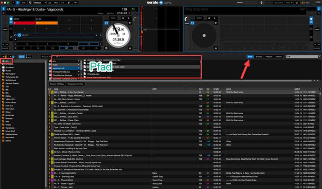Viewport: 322px width, 189px height.
Task: Lock the saved loop at 03:25.7
Action: tap(96, 35)
